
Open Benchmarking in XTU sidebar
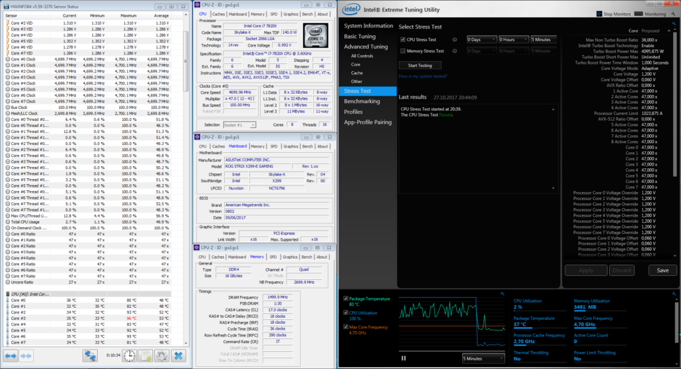coord(362,101)
